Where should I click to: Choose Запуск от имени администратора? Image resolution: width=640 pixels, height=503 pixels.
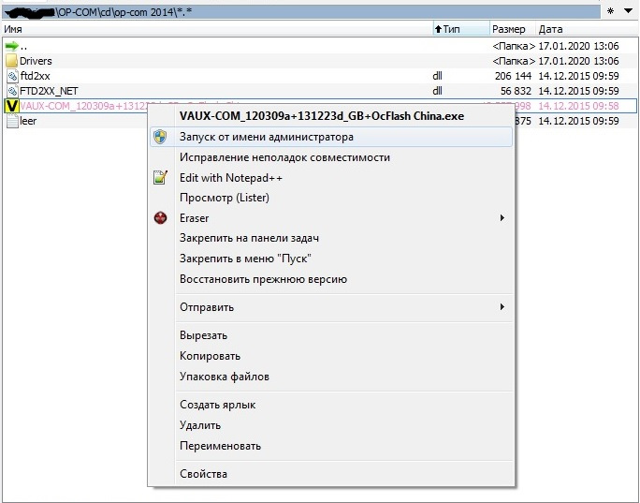click(x=331, y=137)
